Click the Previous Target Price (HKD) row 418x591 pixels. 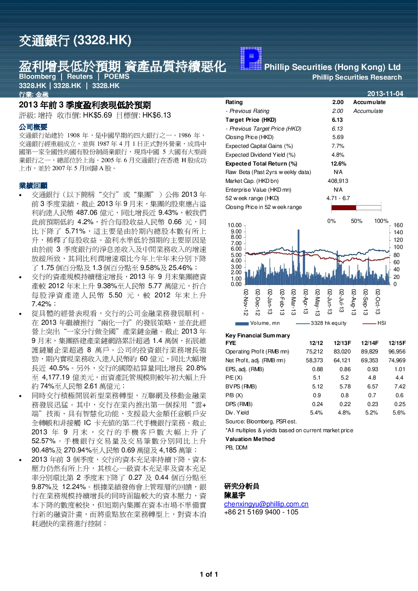[284, 128]
